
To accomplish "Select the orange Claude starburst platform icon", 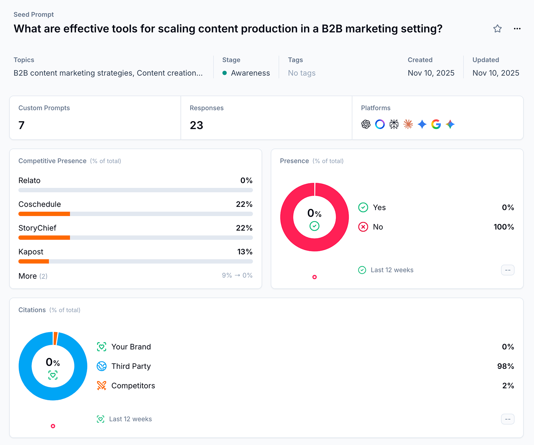I will point(408,124).
